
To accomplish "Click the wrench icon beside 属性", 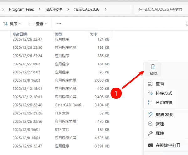I will pyautogui.click(x=150, y=133).
